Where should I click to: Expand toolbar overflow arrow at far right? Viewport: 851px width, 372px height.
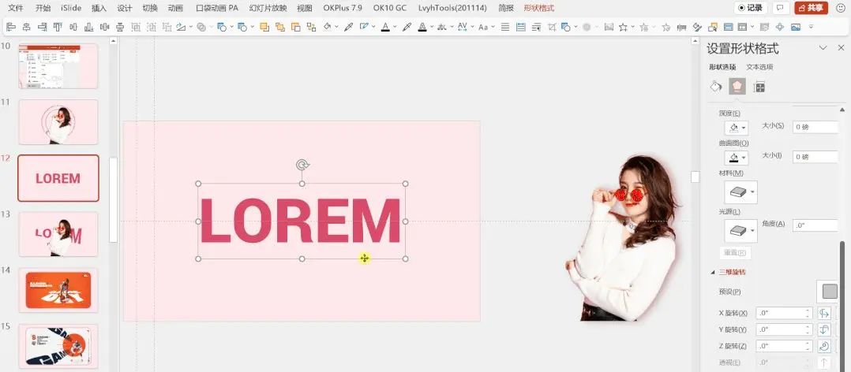pyautogui.click(x=812, y=27)
